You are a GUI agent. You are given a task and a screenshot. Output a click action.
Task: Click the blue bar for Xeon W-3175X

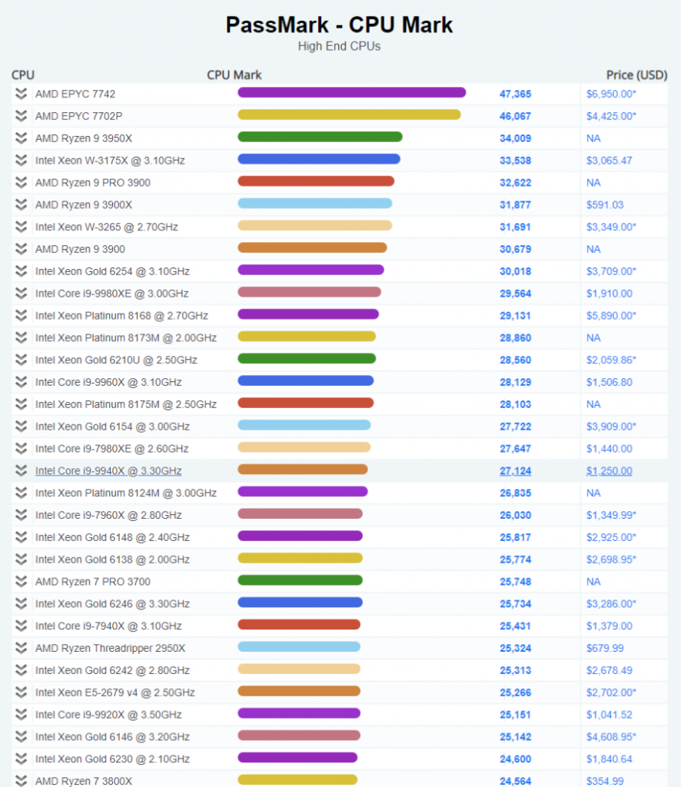click(x=319, y=158)
